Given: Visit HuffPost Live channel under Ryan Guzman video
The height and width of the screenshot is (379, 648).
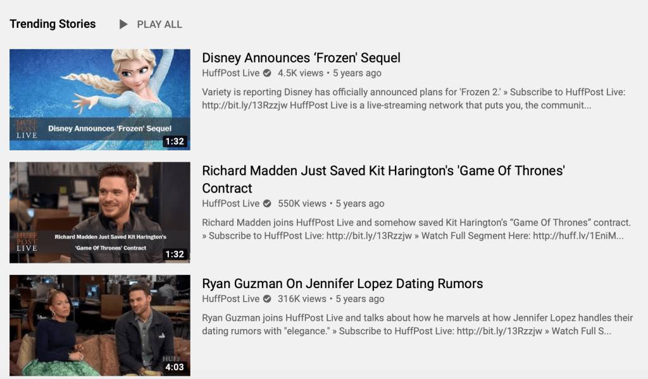Looking at the screenshot, I should 230,299.
